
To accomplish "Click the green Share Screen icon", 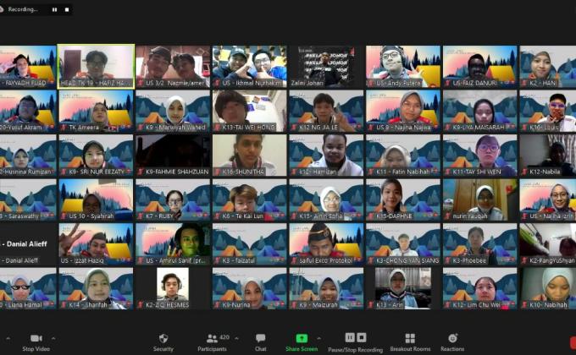I will [302, 338].
